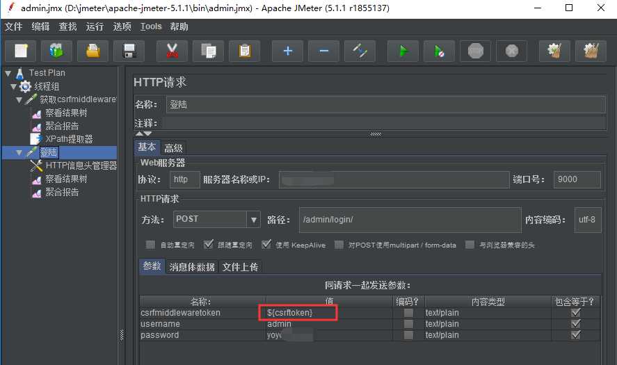
Task: Select the Test Plan flask icon
Action: (x=20, y=73)
